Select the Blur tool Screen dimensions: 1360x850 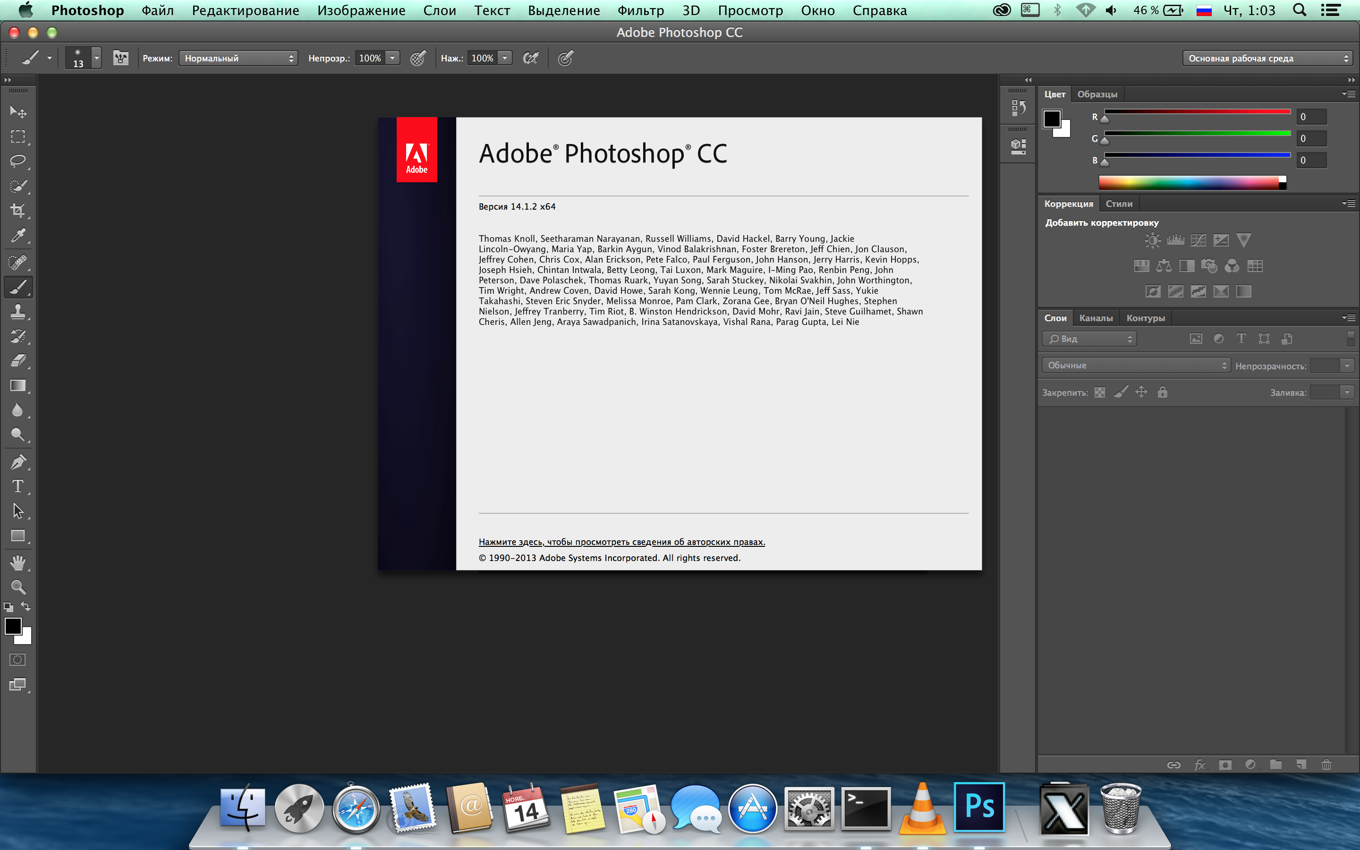18,410
